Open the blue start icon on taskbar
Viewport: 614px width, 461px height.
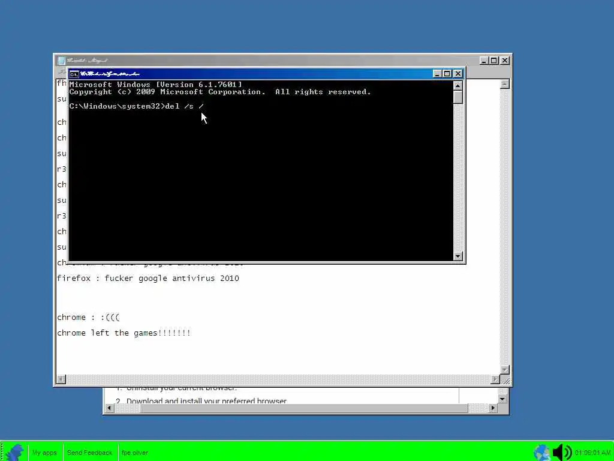[14, 452]
